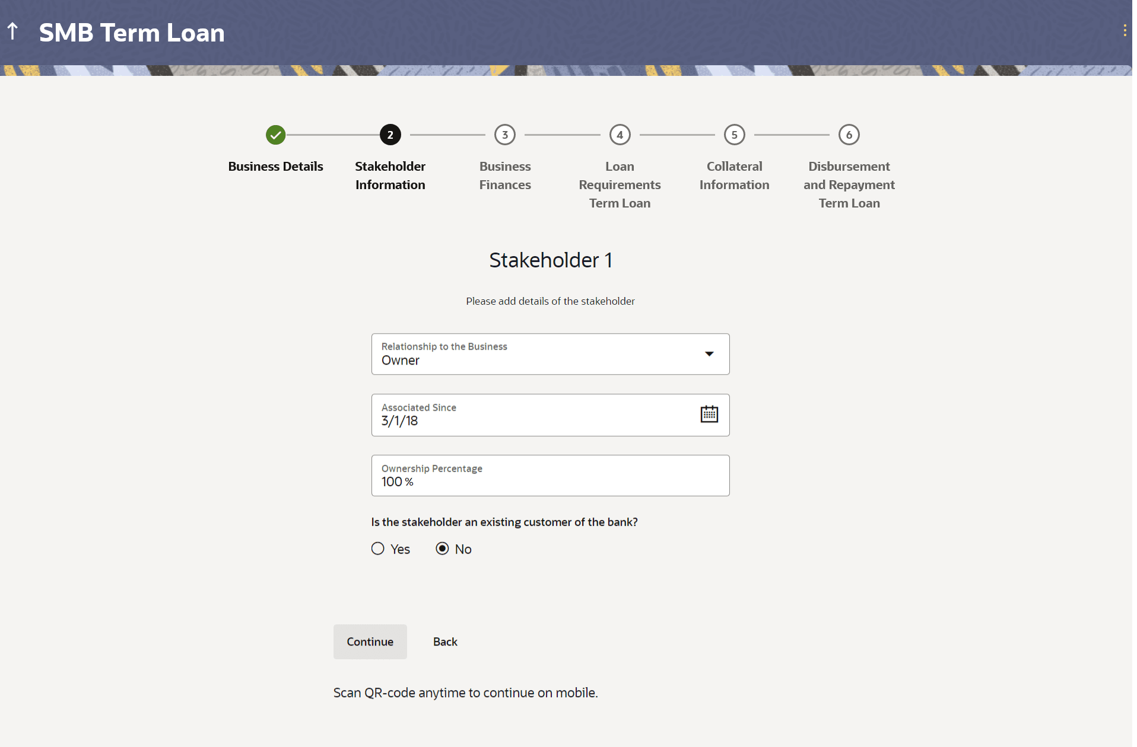This screenshot has width=1137, height=747.
Task: Open the Collateral Information step label
Action: 734,175
